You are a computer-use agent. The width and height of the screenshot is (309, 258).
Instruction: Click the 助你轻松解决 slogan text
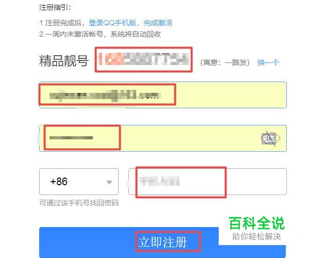[x=256, y=236]
